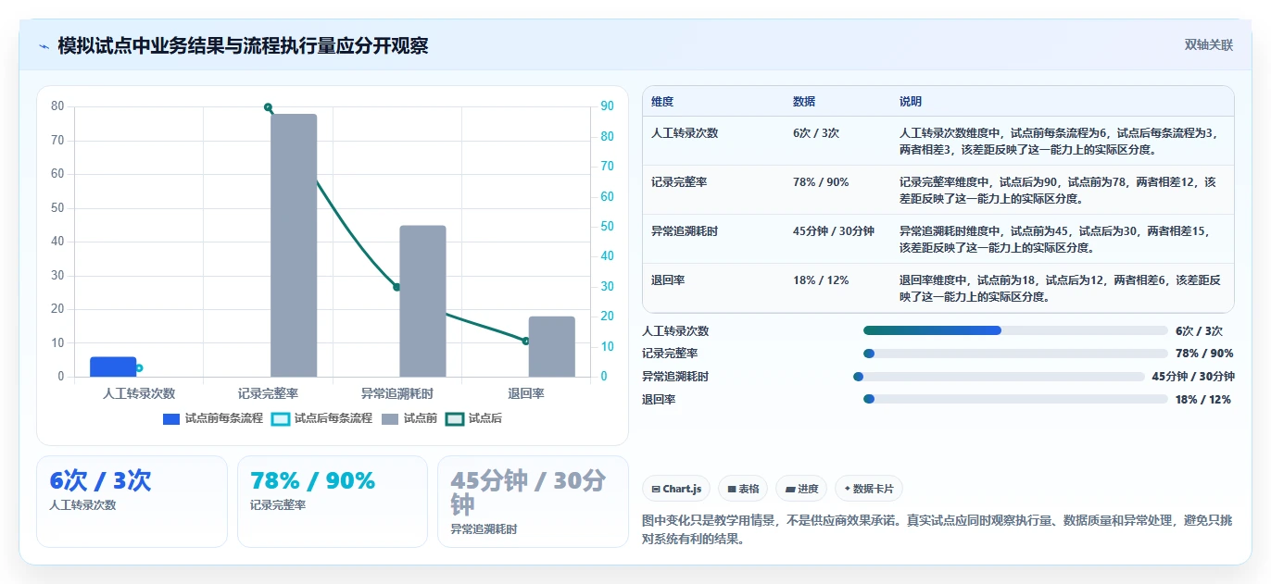Click the 人工转录次数 progress bar

click(x=1015, y=330)
